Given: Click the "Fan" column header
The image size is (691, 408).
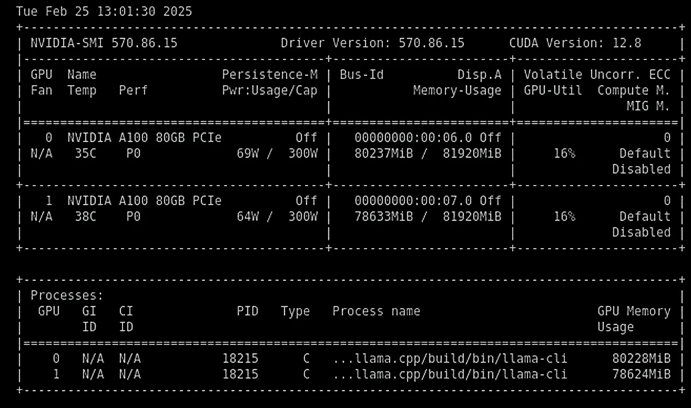Looking at the screenshot, I should pyautogui.click(x=41, y=90).
